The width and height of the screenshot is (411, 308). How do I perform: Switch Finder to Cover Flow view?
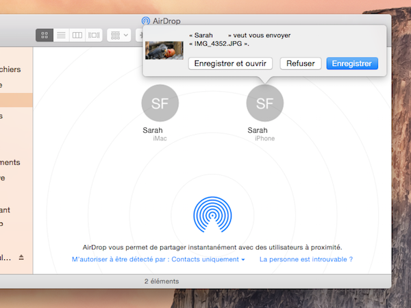(94, 35)
